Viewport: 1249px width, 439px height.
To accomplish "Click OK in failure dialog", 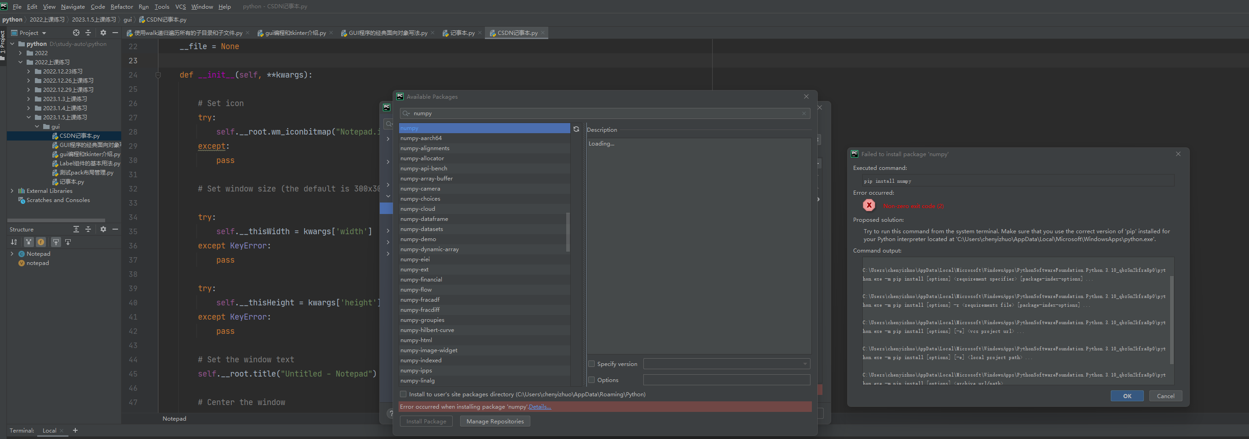I will tap(1127, 396).
